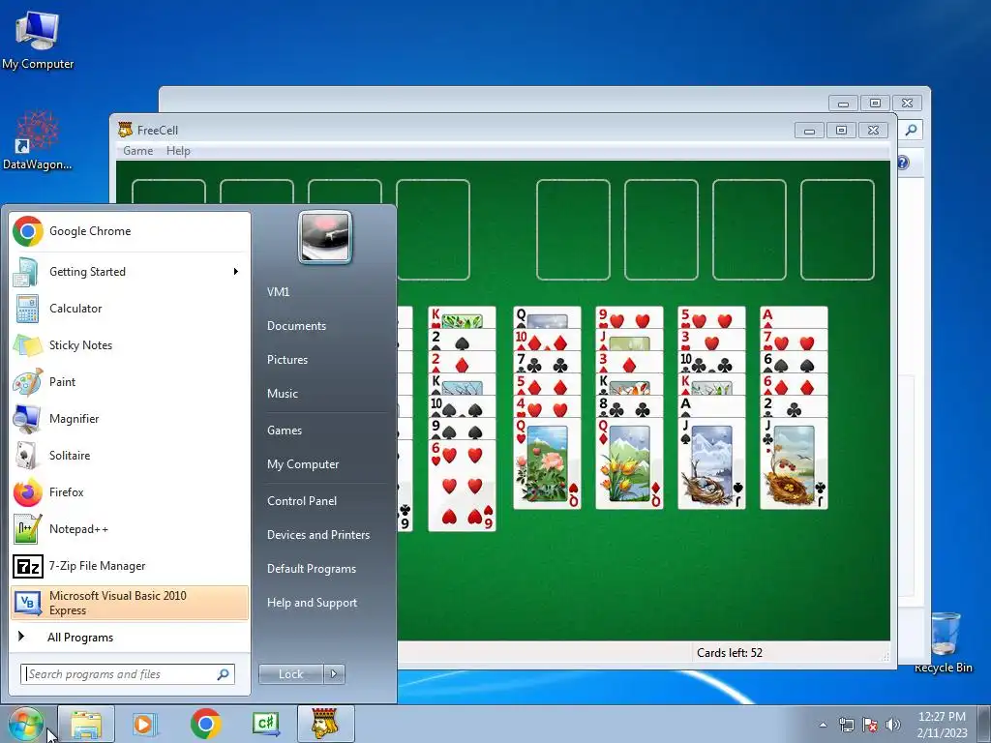The width and height of the screenshot is (991, 743).
Task: Select the My Computer desktop icon
Action: [38, 40]
